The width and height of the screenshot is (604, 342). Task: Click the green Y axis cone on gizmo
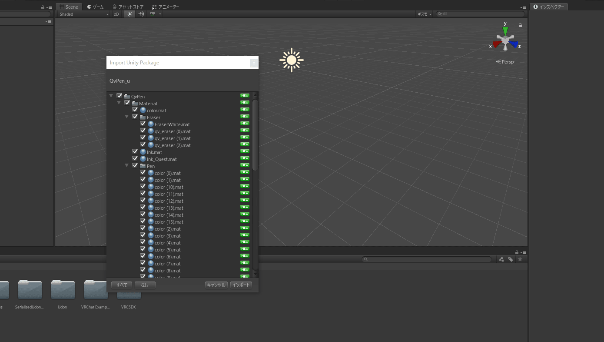pos(505,30)
